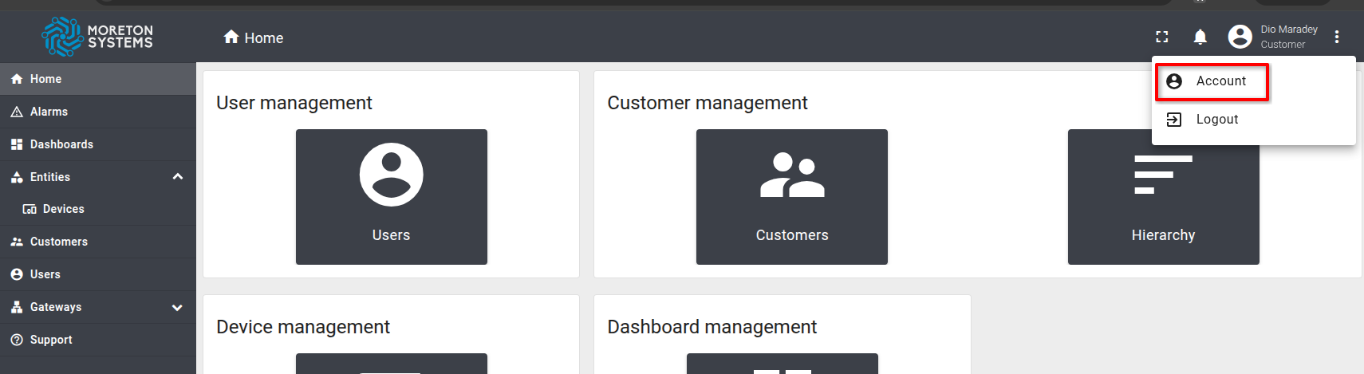Open Customers in the sidebar
This screenshot has width=1364, height=374.
[x=98, y=242]
